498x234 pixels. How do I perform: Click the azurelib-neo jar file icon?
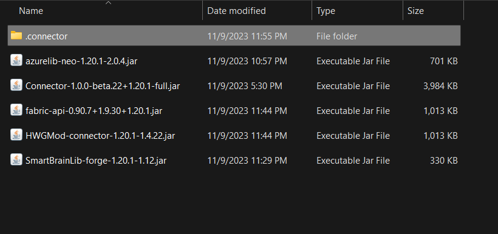point(16,60)
